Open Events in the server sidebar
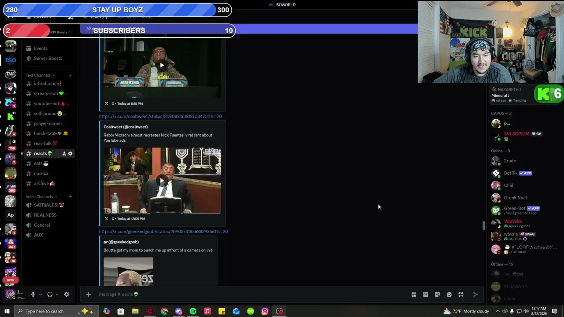The height and width of the screenshot is (317, 564). click(41, 48)
